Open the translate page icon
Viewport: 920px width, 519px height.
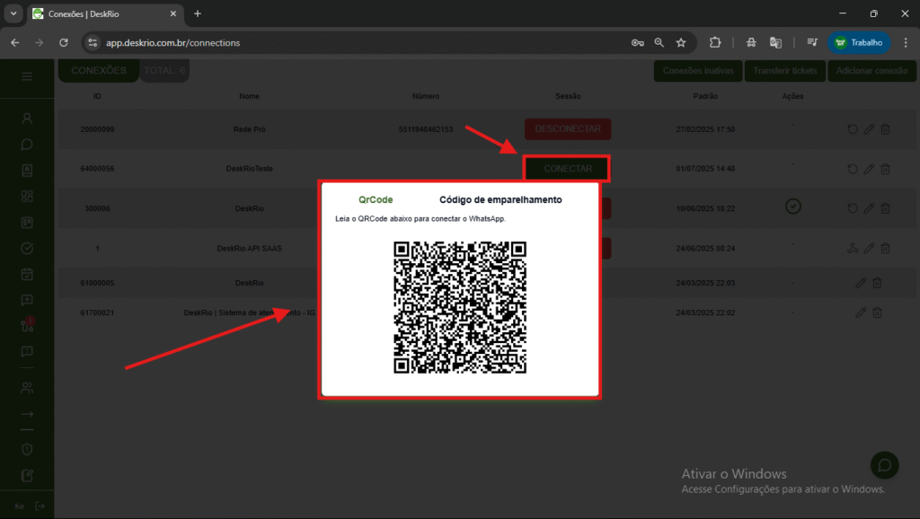click(x=775, y=43)
